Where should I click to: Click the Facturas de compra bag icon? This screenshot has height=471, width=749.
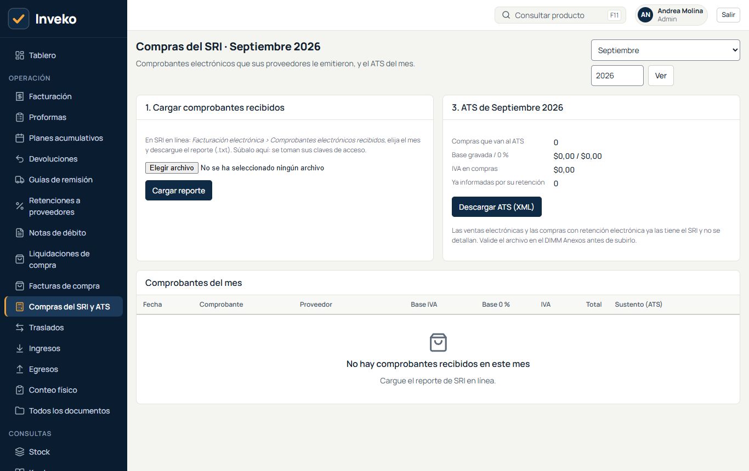[20, 286]
